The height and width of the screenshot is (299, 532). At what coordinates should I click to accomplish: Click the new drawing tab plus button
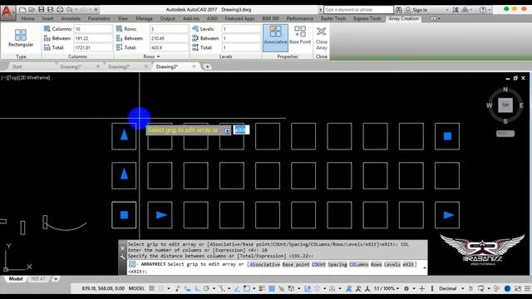[207, 66]
